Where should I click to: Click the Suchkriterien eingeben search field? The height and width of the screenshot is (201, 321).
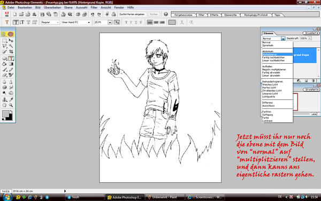click(132, 14)
